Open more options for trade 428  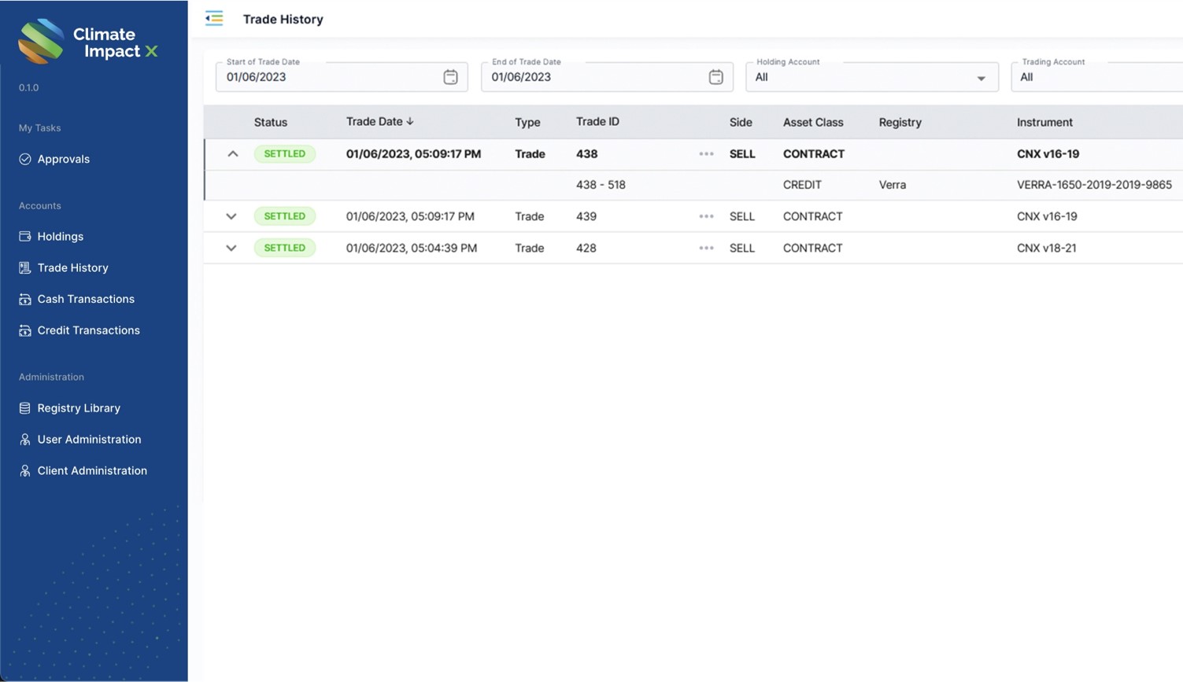[706, 248]
